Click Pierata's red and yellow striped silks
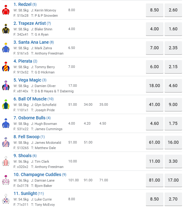Viewport: 187px width, 212px height. (6, 67)
